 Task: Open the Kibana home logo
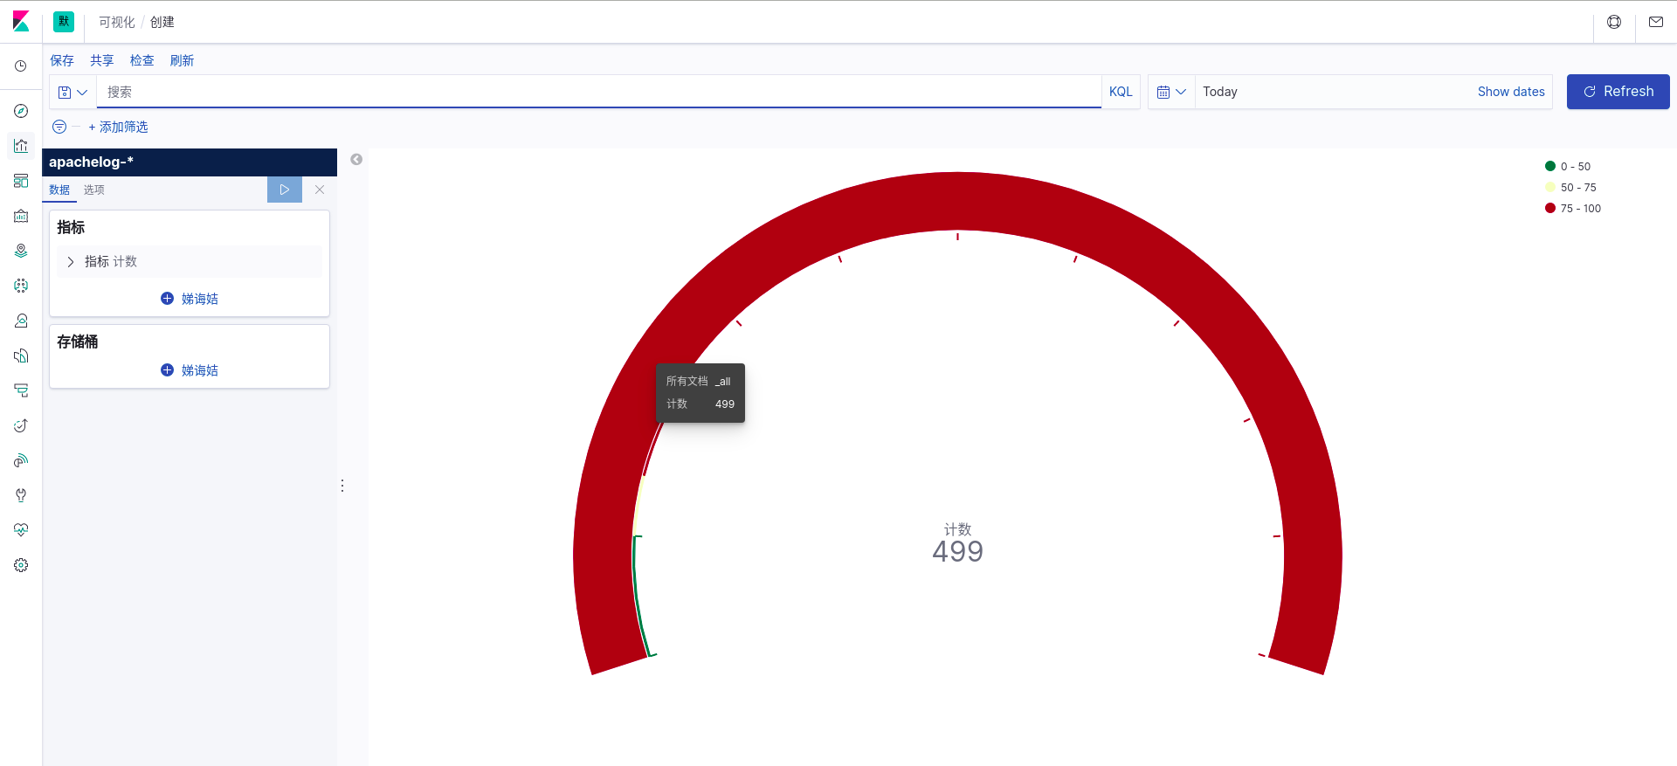pyautogui.click(x=21, y=22)
